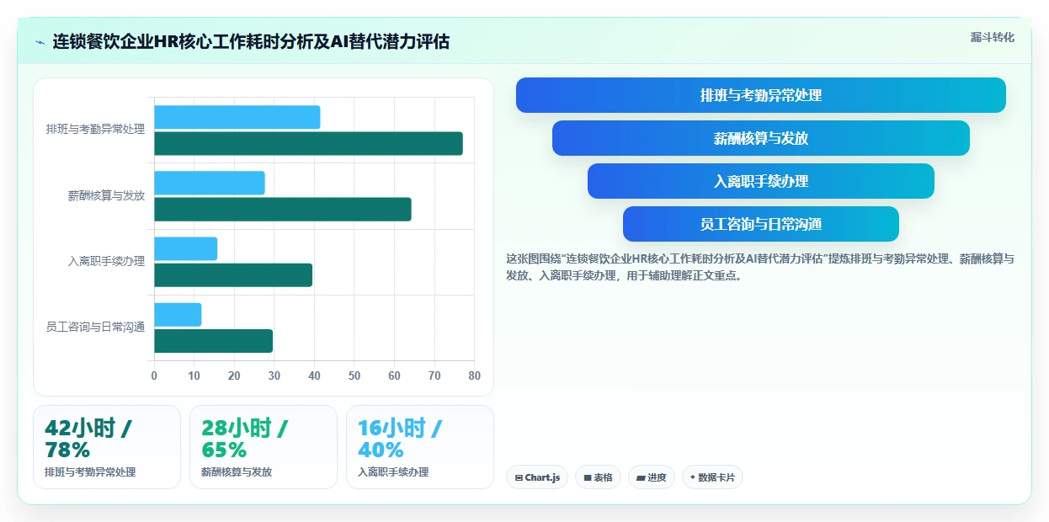Click the 数据卡片 tag chip

(712, 477)
